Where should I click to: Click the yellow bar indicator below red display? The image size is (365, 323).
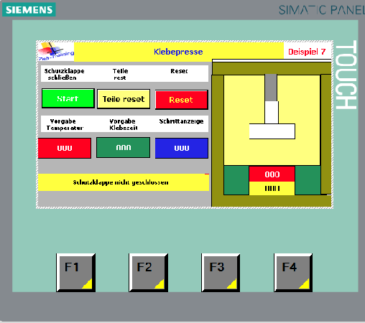[272, 188]
